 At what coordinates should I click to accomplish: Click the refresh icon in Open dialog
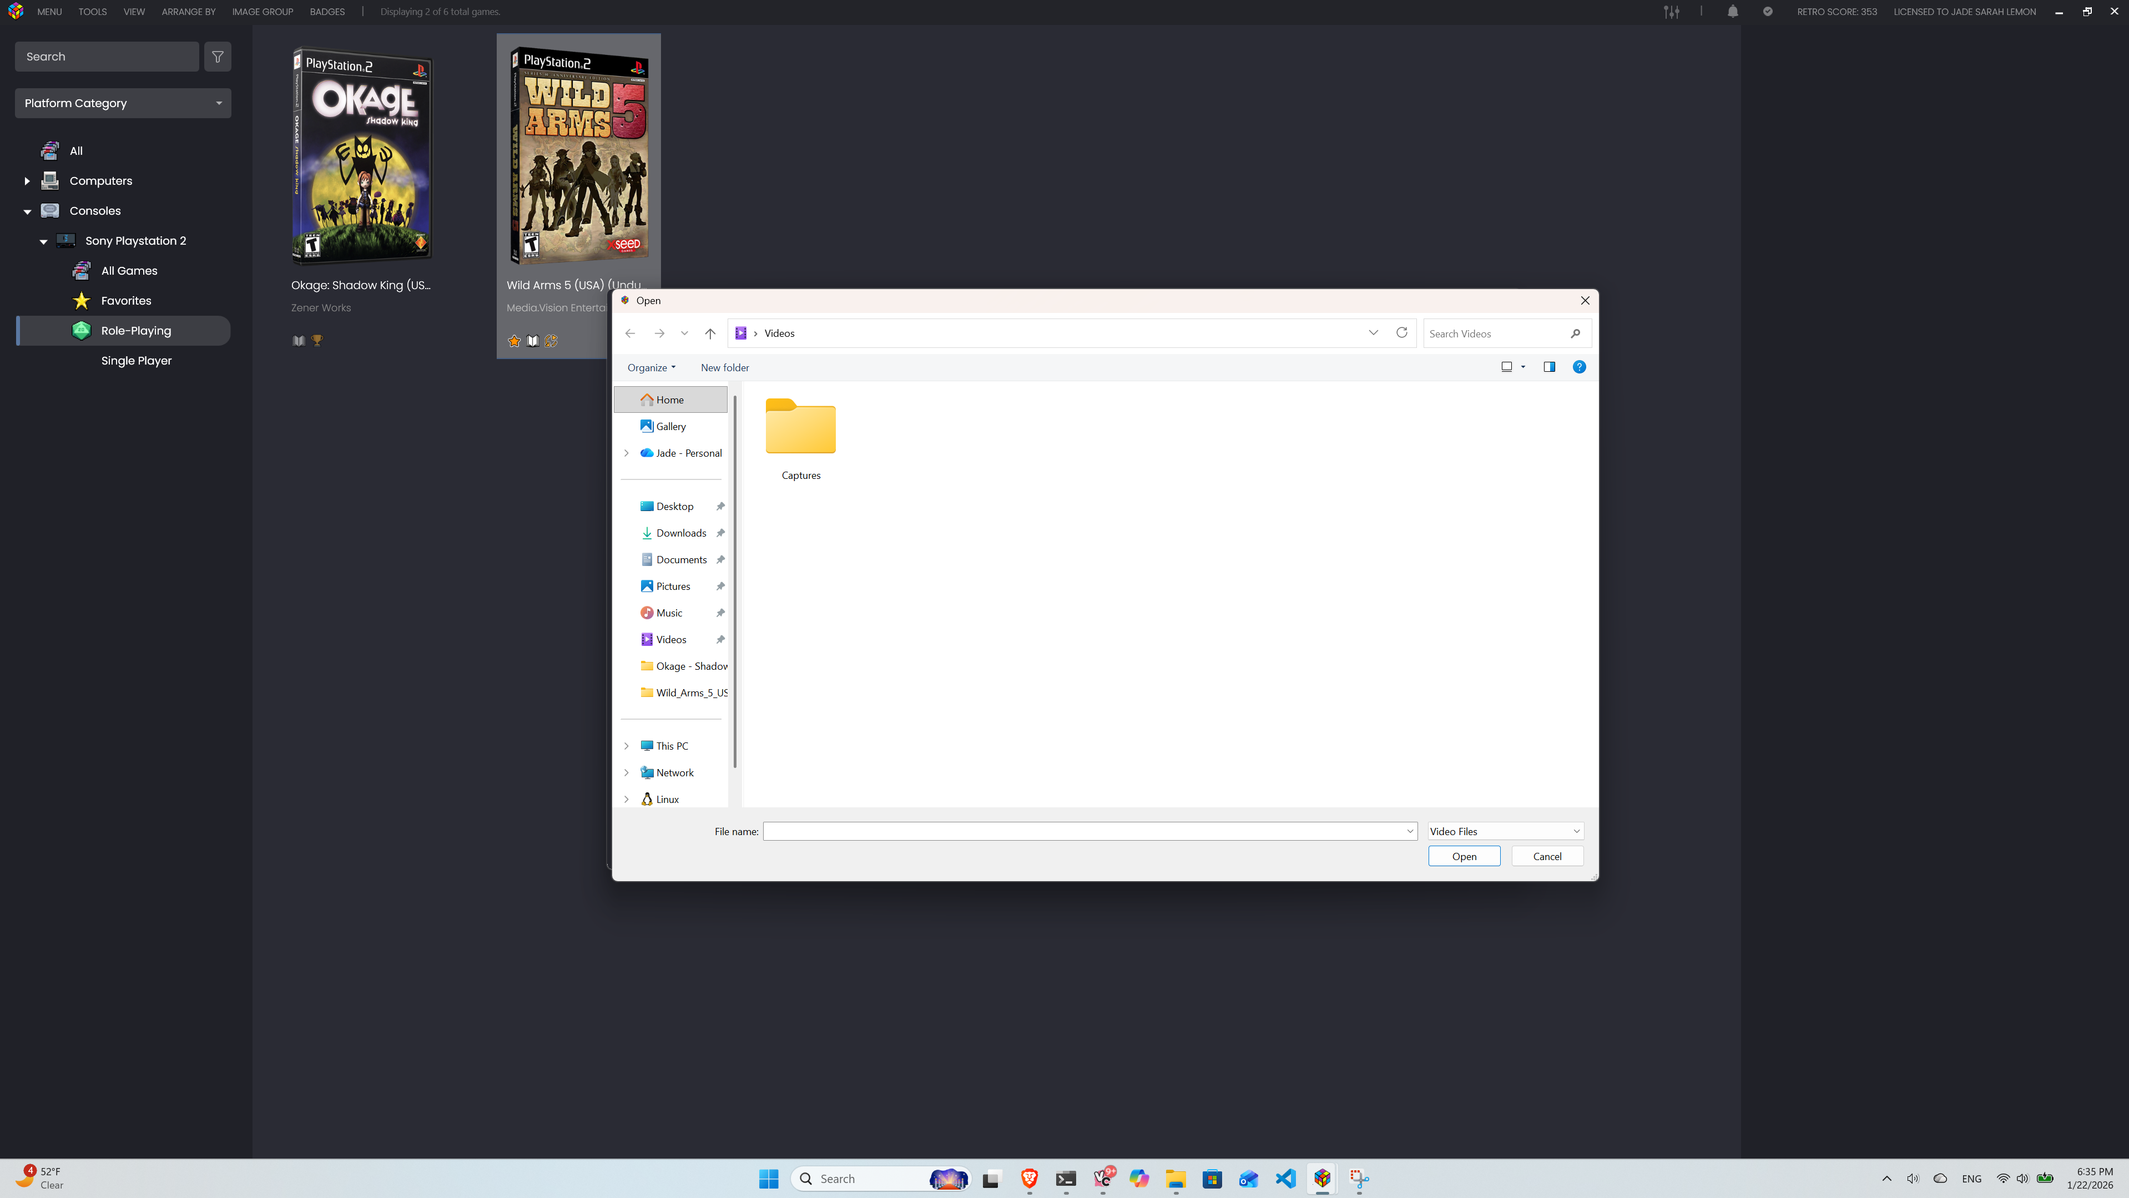[x=1402, y=333]
